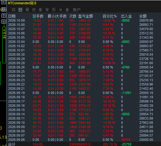The width and height of the screenshot is (161, 146).
Task: Click the 次数 column header
Action: tap(73, 16)
